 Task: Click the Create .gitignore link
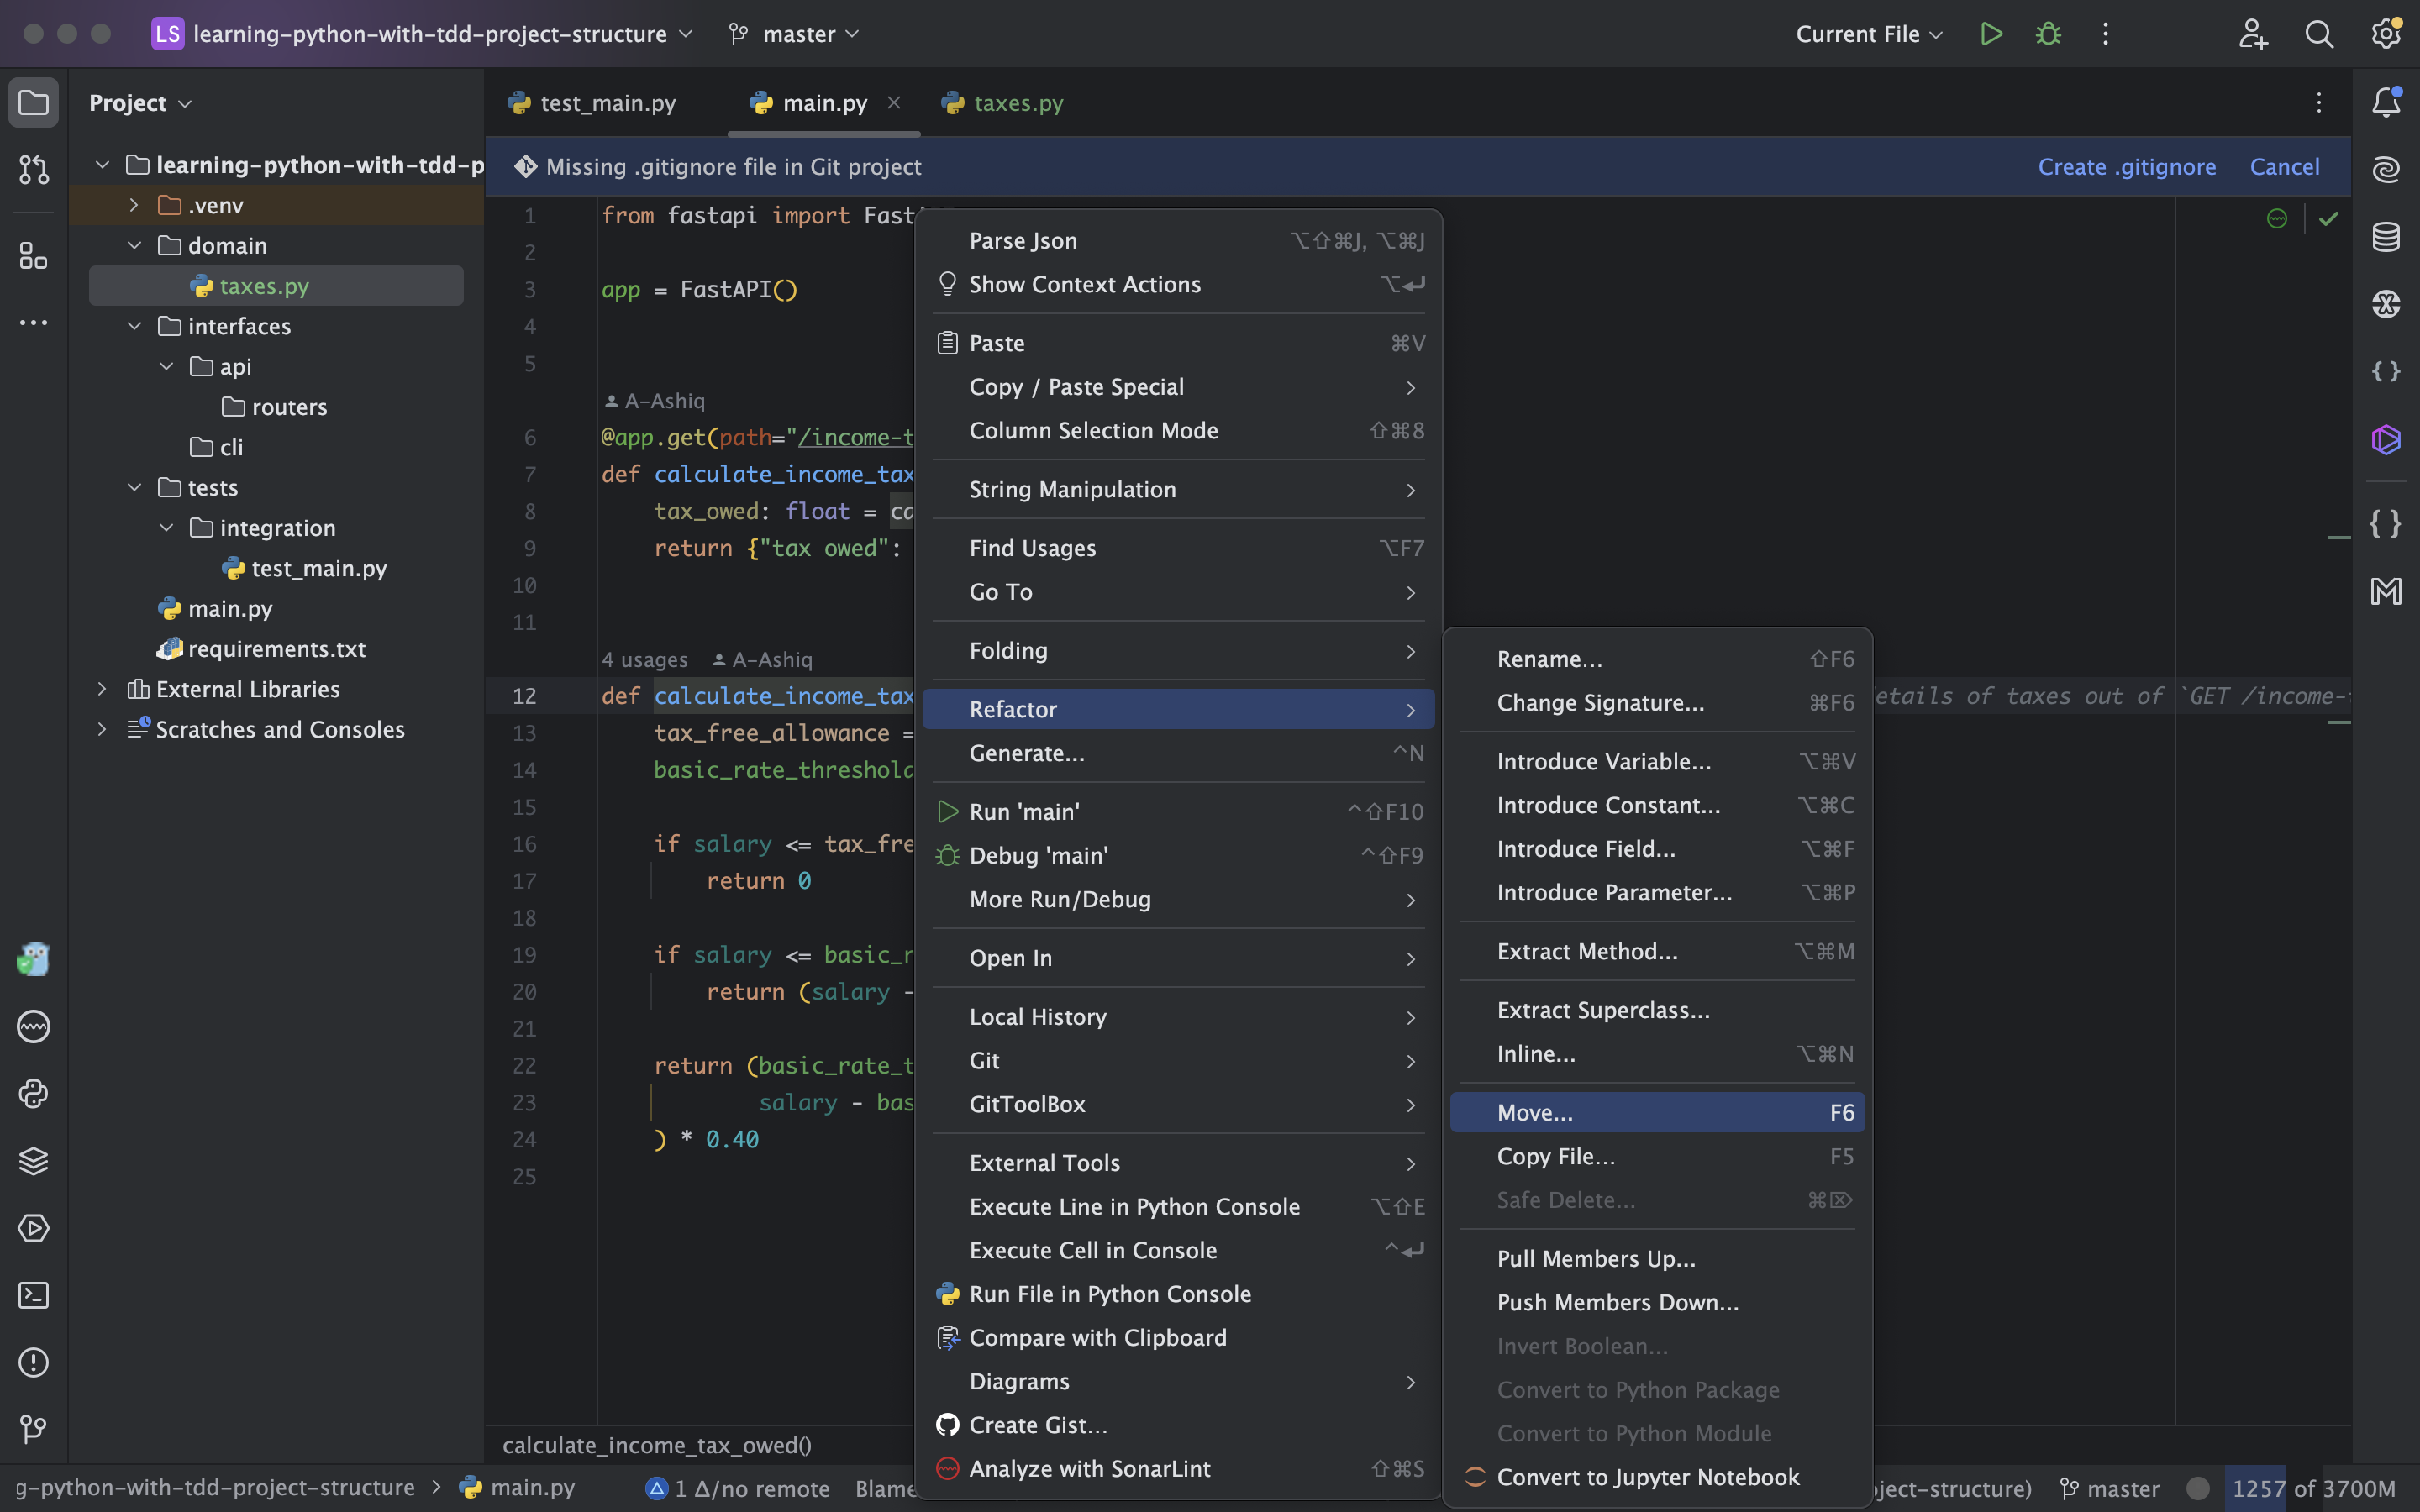tap(2126, 167)
